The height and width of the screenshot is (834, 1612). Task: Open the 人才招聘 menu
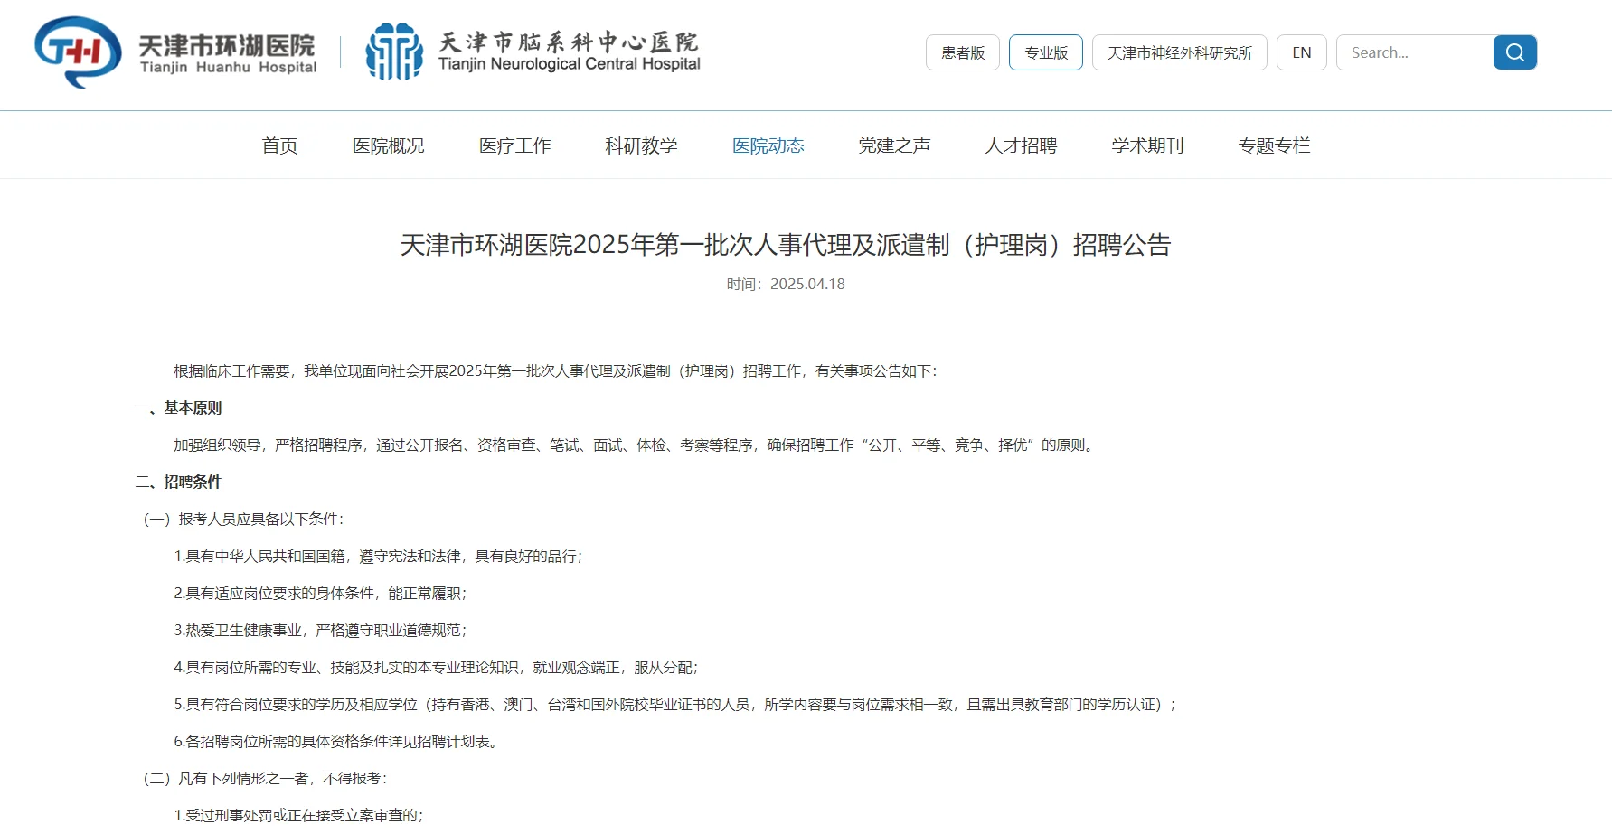click(x=1022, y=145)
